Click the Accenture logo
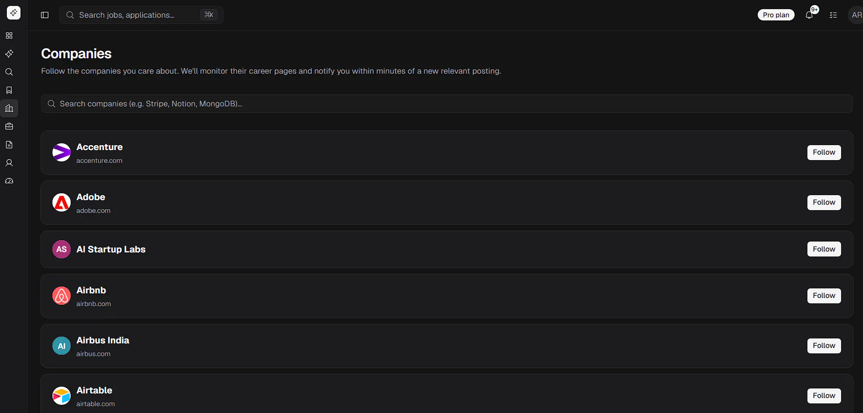This screenshot has width=863, height=413. [x=62, y=152]
